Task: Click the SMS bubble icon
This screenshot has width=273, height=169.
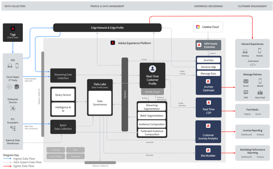Action: click(246, 92)
